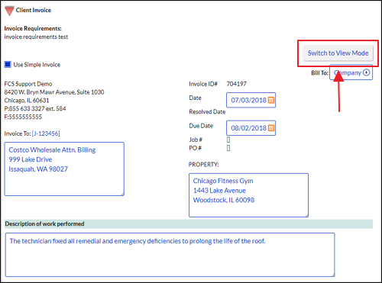This screenshot has width=382, height=283.
Task: Click the PO # entry box
Action: point(228,148)
